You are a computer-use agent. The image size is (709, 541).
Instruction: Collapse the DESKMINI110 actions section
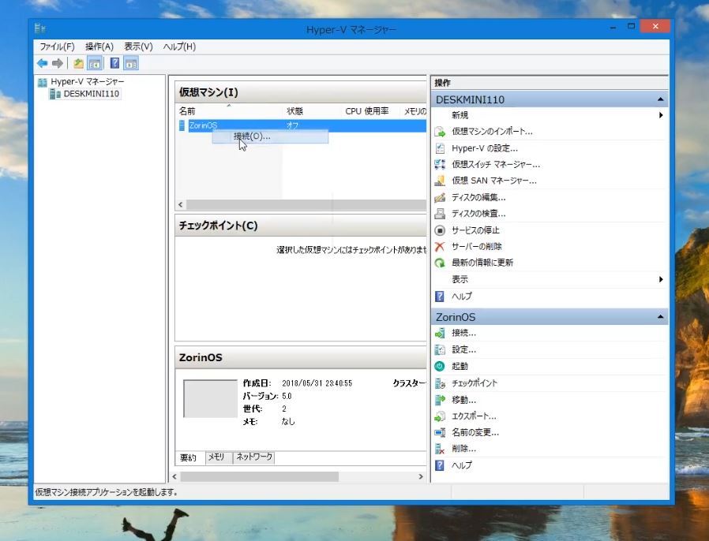[660, 99]
